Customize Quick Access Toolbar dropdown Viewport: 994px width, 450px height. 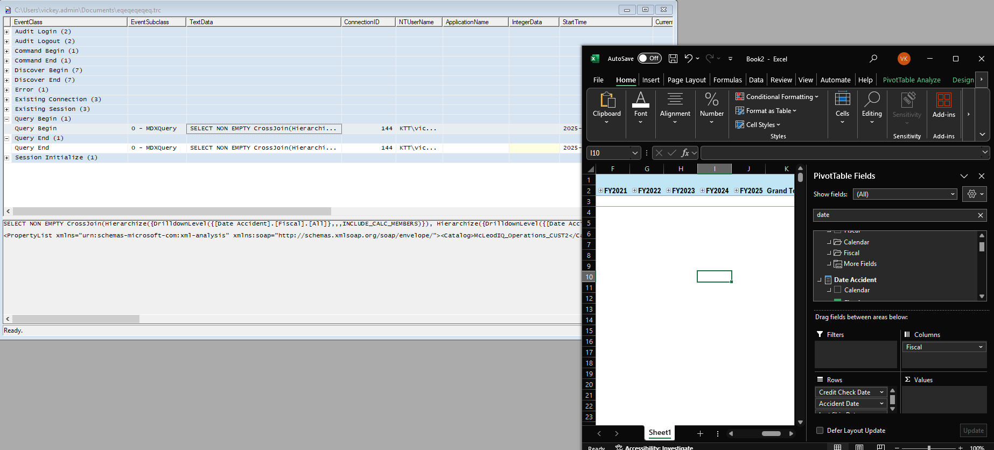click(731, 59)
